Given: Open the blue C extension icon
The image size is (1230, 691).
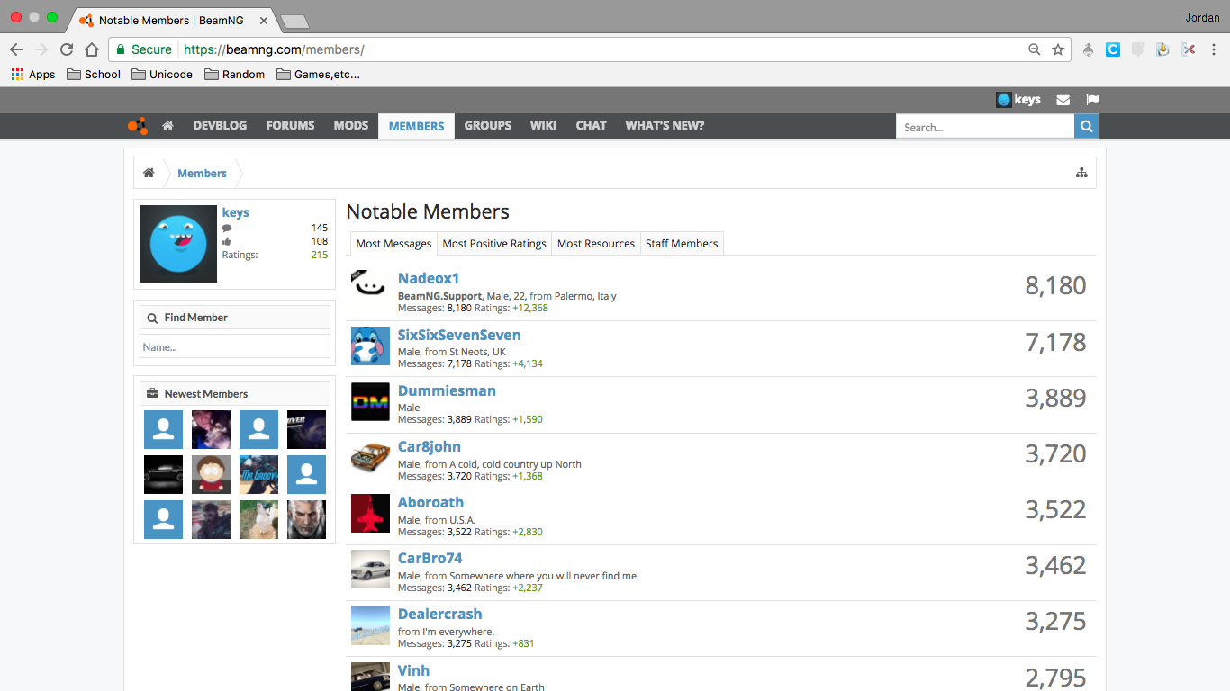Looking at the screenshot, I should point(1113,49).
